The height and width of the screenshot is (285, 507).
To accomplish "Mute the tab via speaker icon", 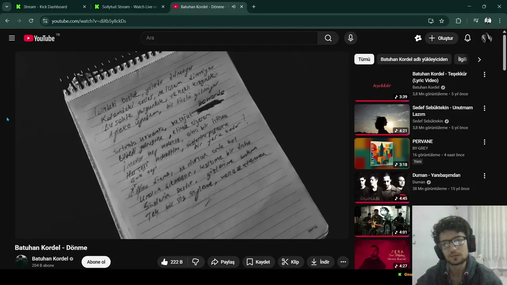I will 234,7.
